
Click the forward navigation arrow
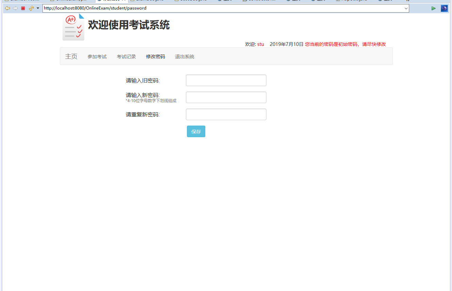[15, 8]
